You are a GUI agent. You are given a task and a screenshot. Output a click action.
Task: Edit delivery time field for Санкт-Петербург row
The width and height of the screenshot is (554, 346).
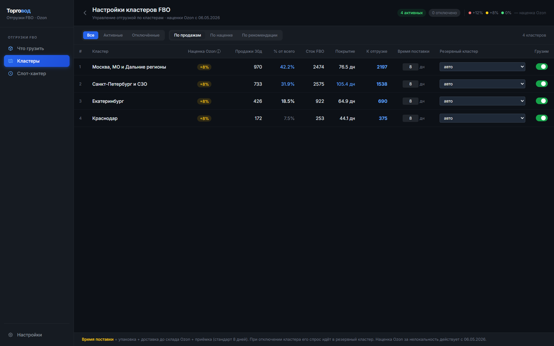(x=411, y=84)
